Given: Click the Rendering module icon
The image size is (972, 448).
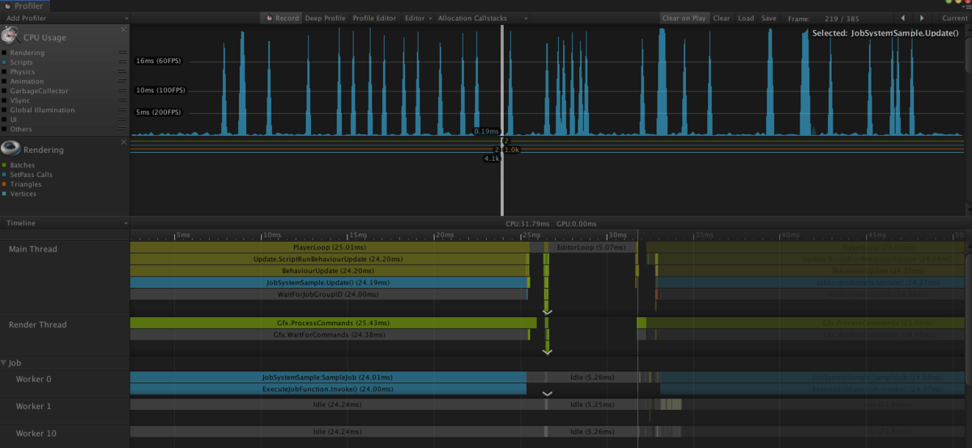Looking at the screenshot, I should [x=10, y=148].
